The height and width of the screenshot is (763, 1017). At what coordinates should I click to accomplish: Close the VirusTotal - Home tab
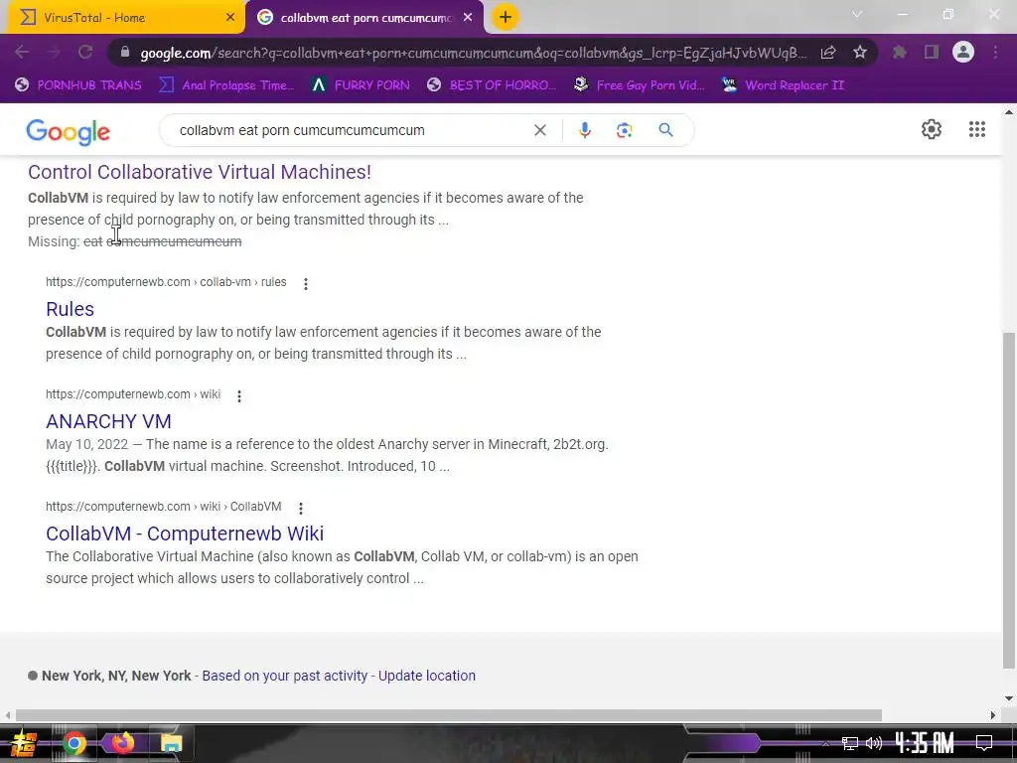(230, 18)
